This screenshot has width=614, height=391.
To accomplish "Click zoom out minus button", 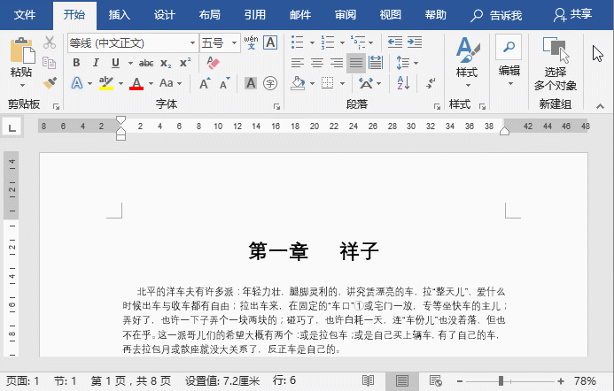I will (x=460, y=381).
